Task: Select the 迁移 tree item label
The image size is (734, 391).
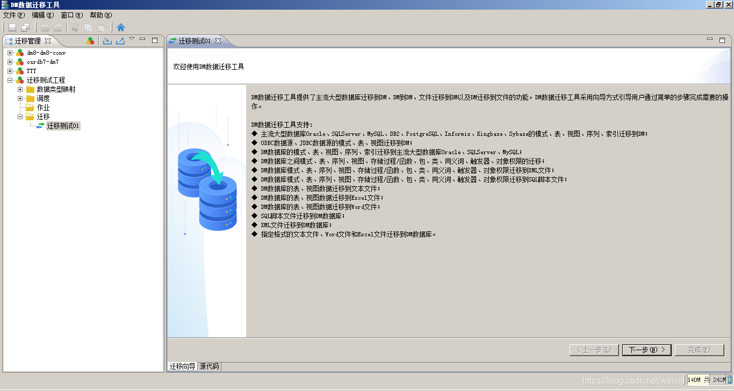Action: tap(43, 117)
